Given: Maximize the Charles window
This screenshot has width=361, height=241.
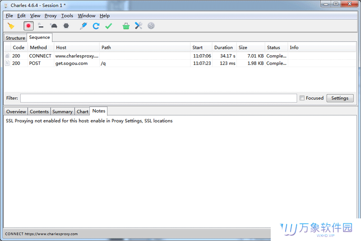Looking at the screenshot, I should [x=336, y=4].
